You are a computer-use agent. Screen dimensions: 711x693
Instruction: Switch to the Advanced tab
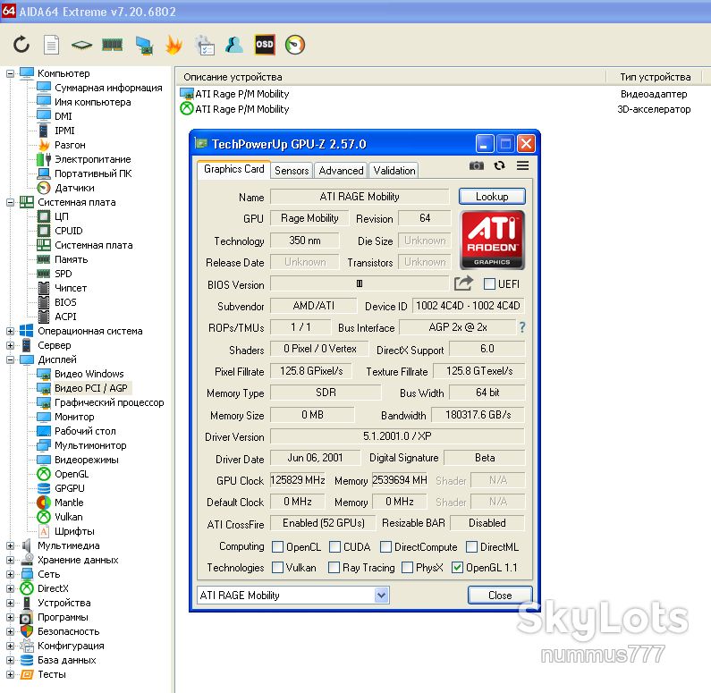pyautogui.click(x=341, y=171)
